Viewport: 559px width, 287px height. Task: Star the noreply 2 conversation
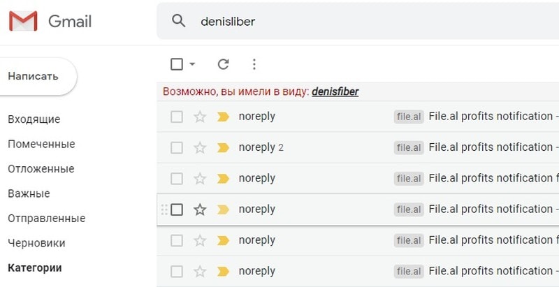[x=200, y=147]
